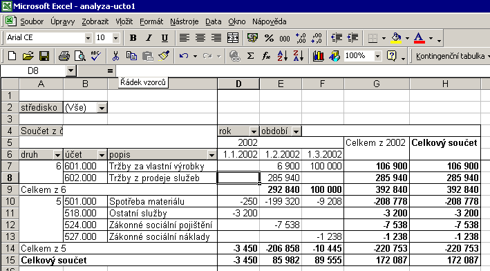Launch the chart wizard
This screenshot has height=271, width=490.
pos(319,56)
